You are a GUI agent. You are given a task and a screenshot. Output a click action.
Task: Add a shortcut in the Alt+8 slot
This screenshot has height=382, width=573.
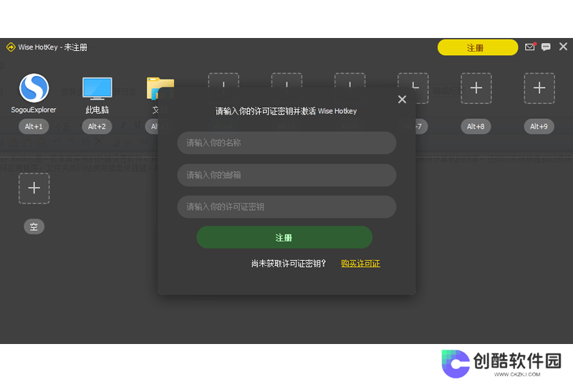(476, 88)
